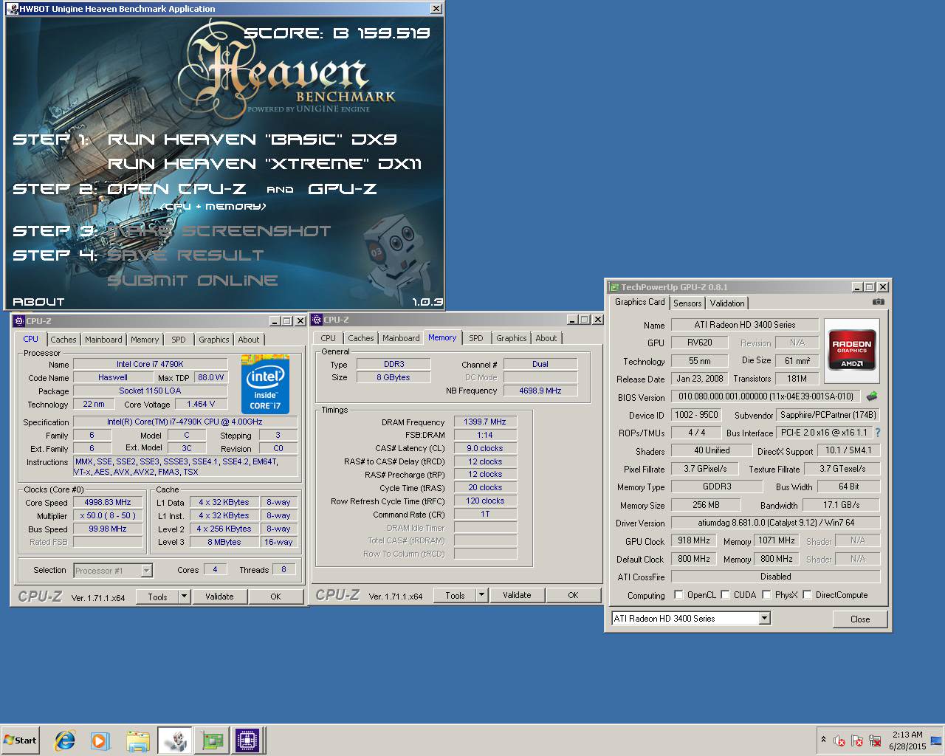Viewport: 945px width, 756px height.
Task: Click Tools button in left CPU-Z window
Action: [157, 597]
